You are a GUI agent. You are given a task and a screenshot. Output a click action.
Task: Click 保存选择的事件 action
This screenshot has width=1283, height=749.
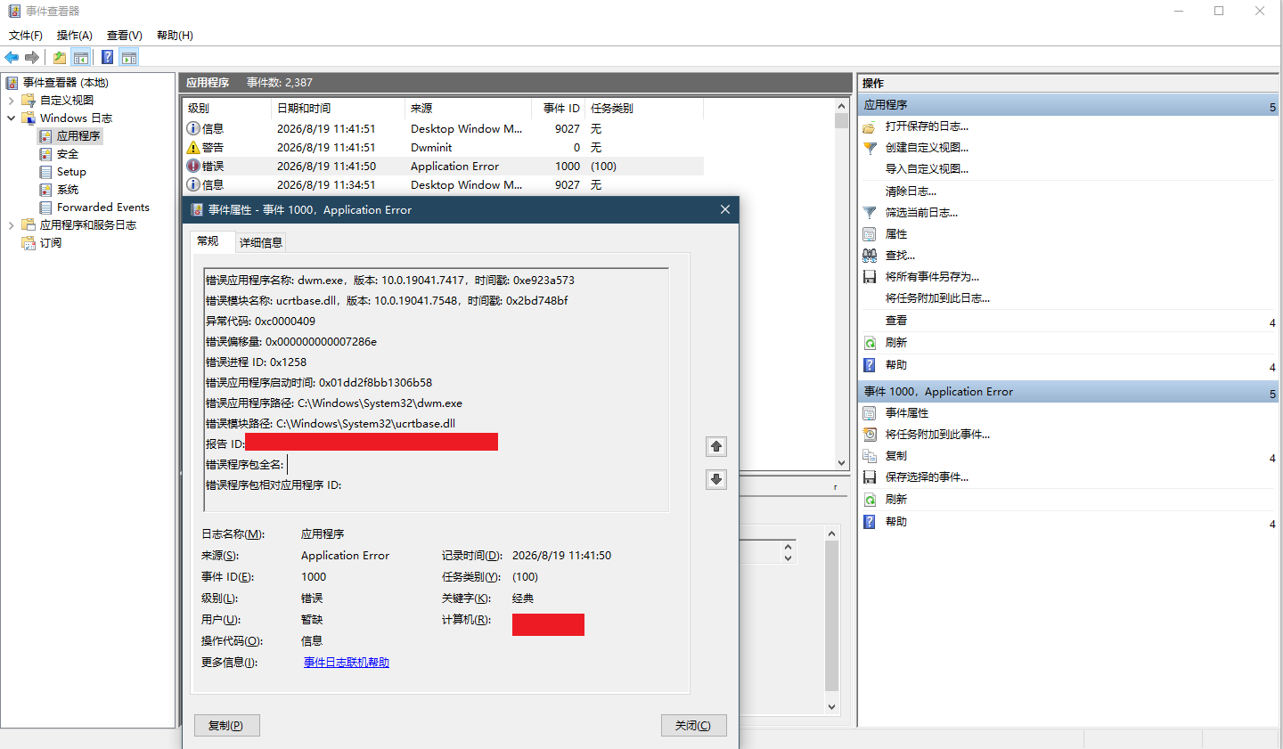pyautogui.click(x=927, y=477)
